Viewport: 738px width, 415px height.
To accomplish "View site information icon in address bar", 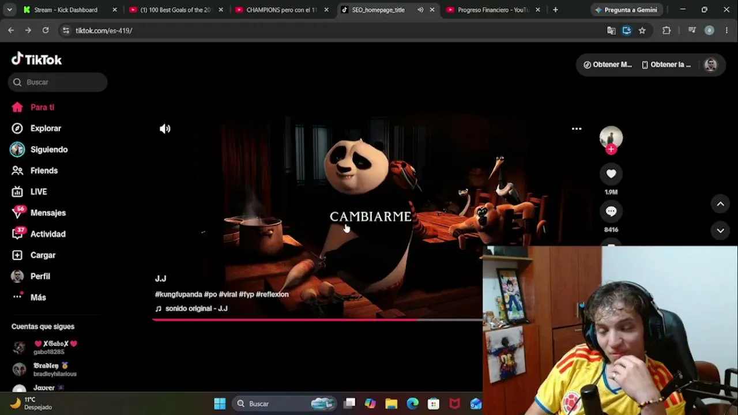I will pyautogui.click(x=66, y=31).
